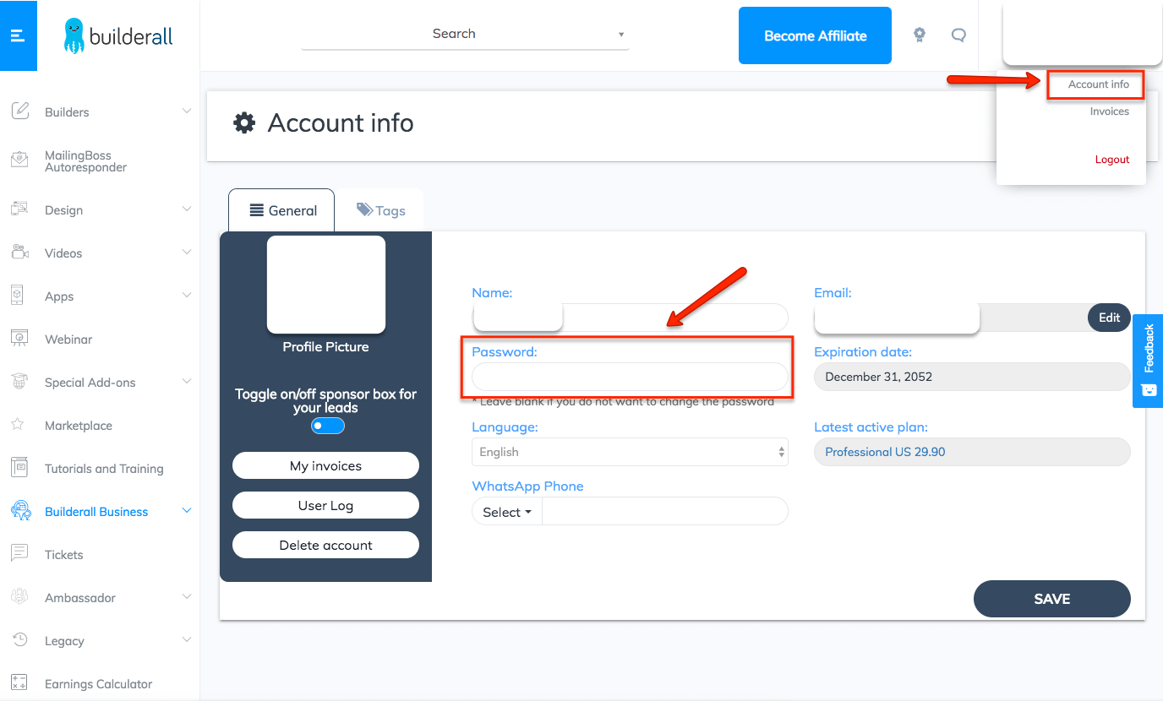Open Tickets in the sidebar
This screenshot has height=701, width=1163.
point(64,555)
